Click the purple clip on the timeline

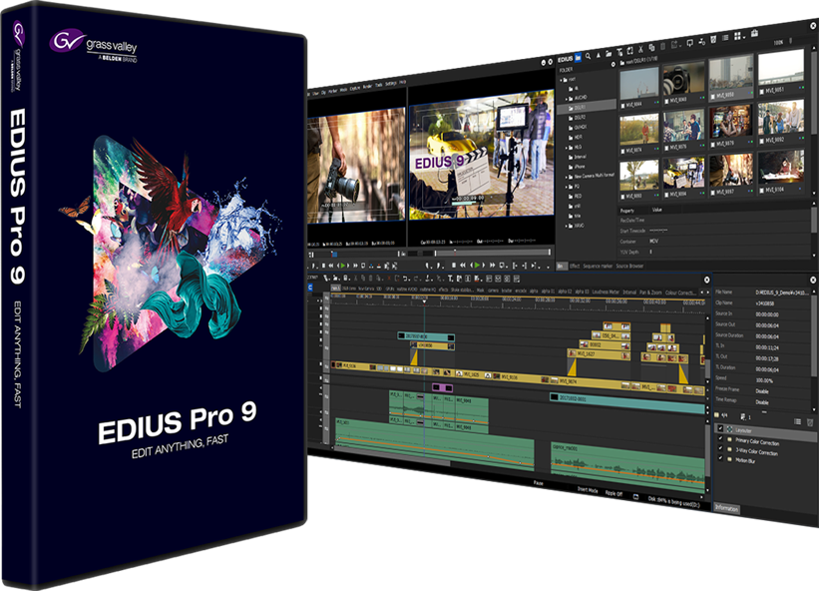click(442, 387)
